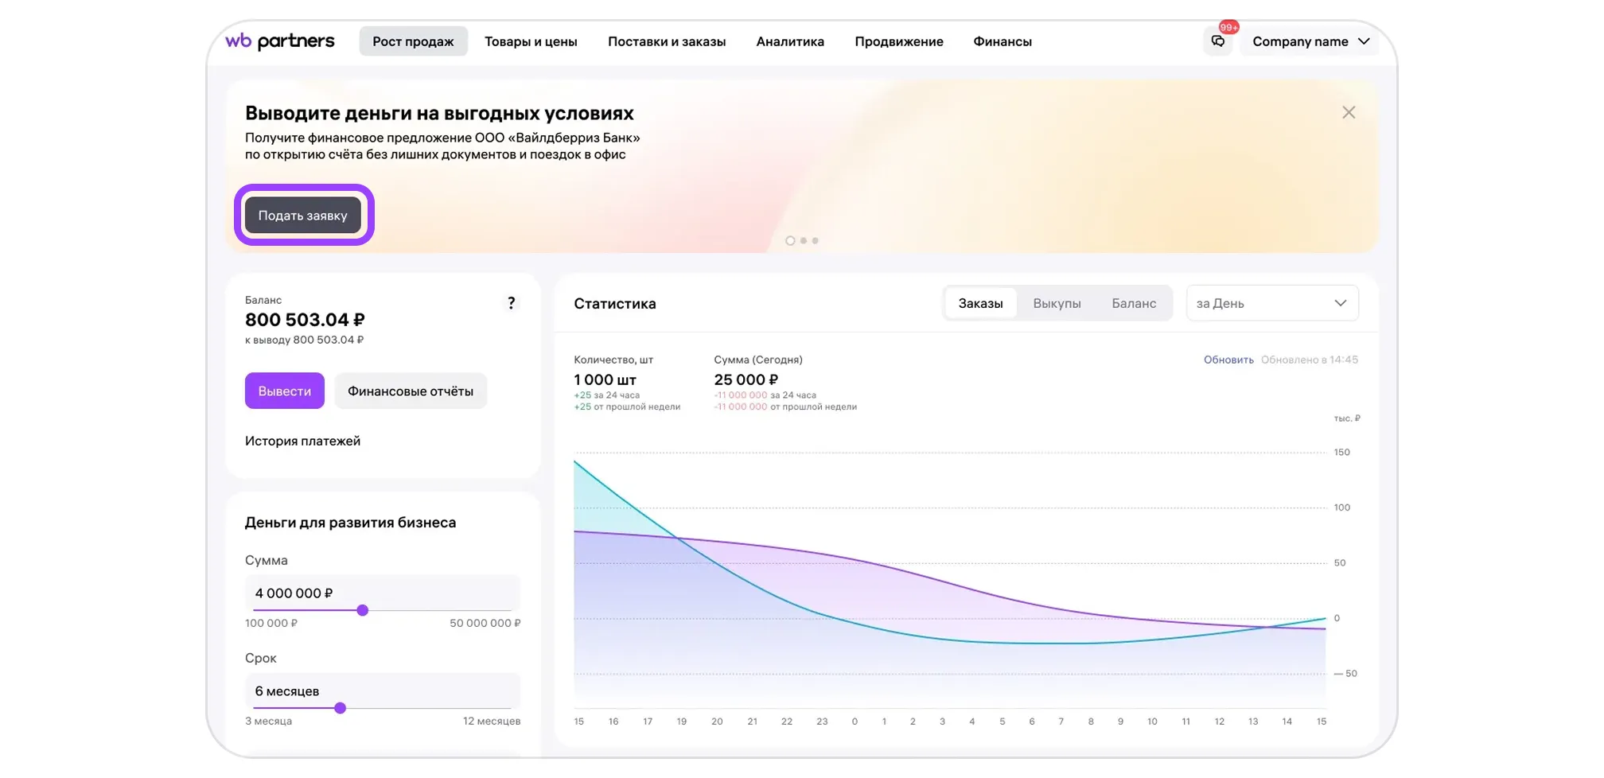Expand the Company name account menu

click(x=1310, y=41)
